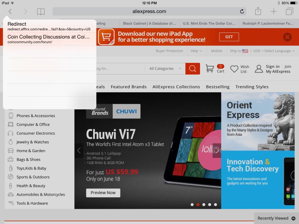Image resolution: width=299 pixels, height=224 pixels.
Task: Reload the aliexpress.com page
Action: click(242, 11)
